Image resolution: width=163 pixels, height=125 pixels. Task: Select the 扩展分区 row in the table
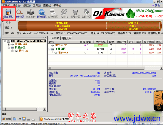105,49
